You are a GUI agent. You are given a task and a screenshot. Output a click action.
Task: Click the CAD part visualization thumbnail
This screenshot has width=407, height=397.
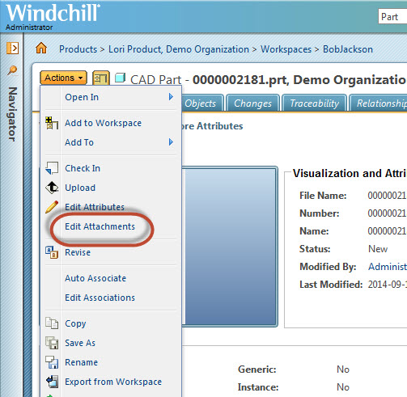click(230, 247)
